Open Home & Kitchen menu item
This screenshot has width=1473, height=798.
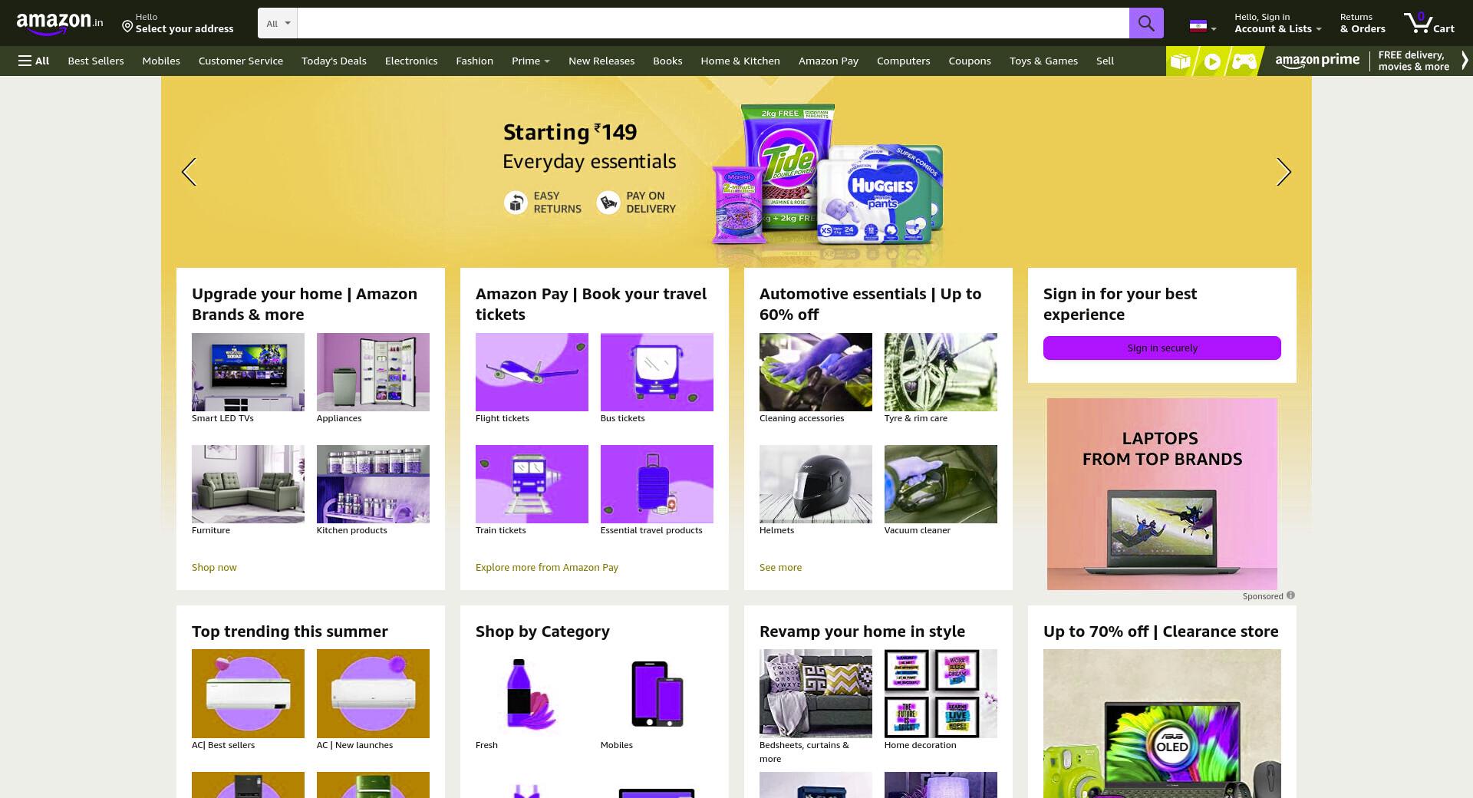point(740,61)
